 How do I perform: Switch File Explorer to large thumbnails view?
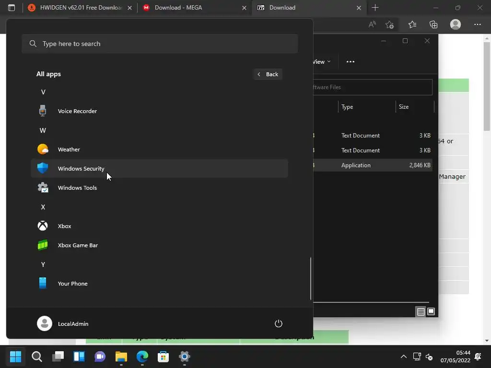(x=431, y=311)
